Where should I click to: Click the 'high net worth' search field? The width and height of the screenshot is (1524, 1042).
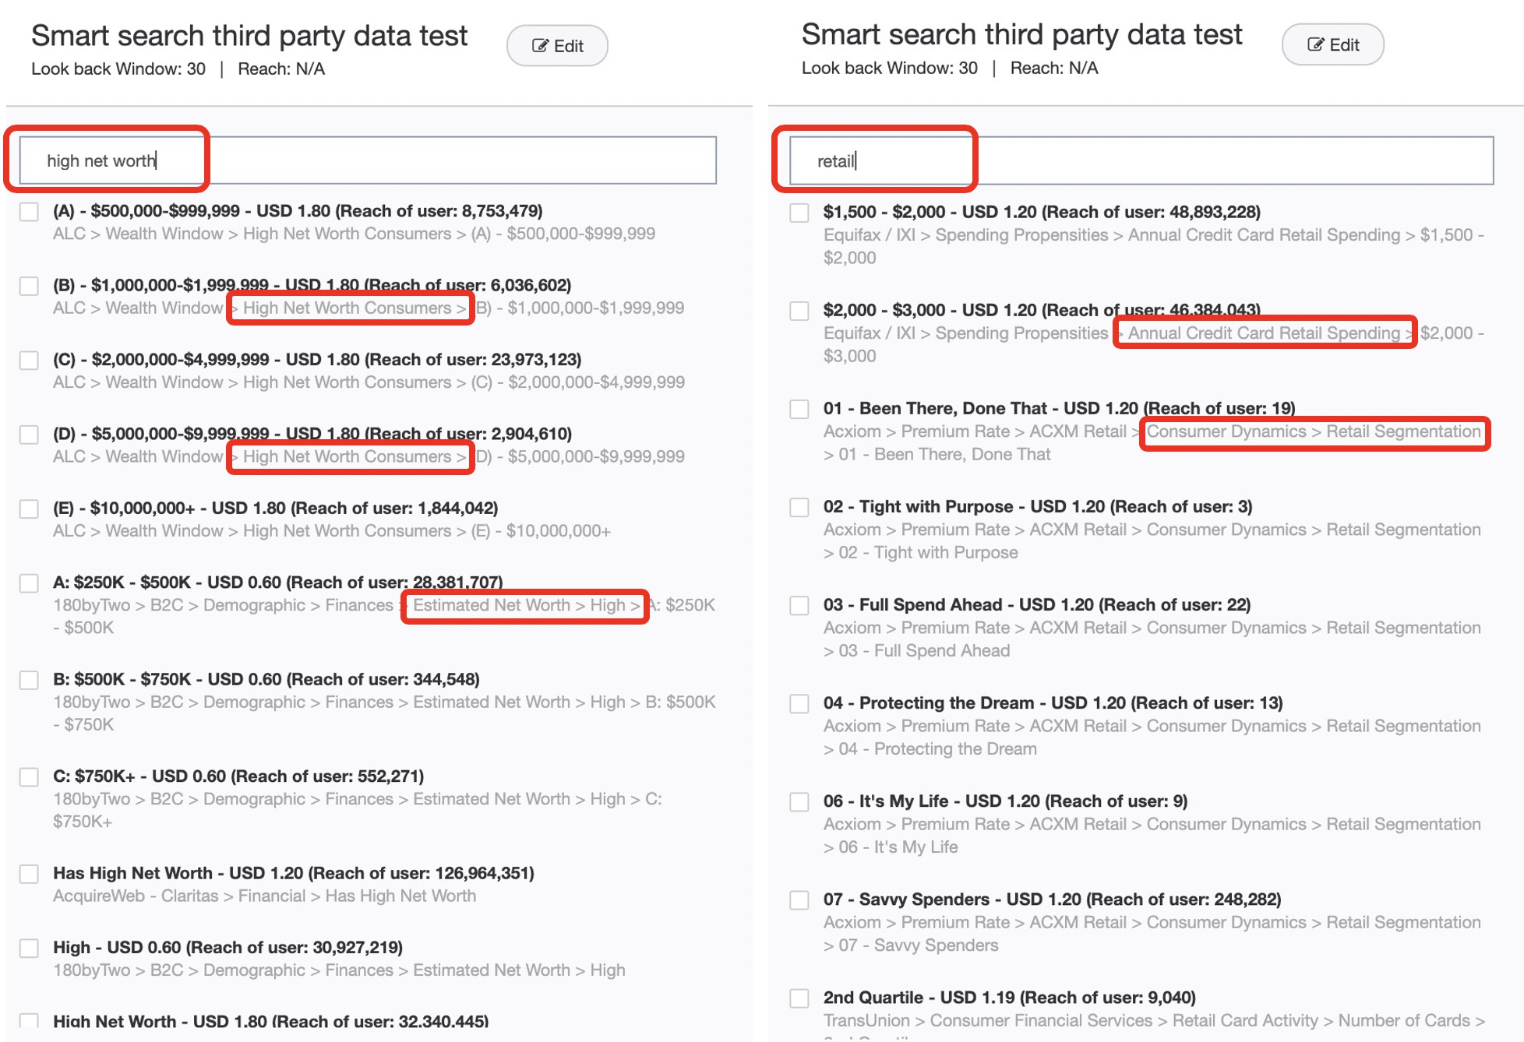367,160
